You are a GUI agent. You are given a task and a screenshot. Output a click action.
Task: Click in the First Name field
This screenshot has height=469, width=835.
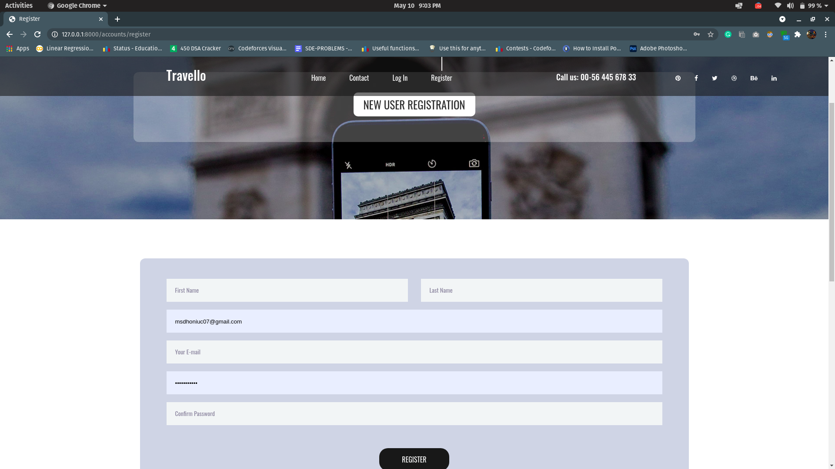click(287, 290)
